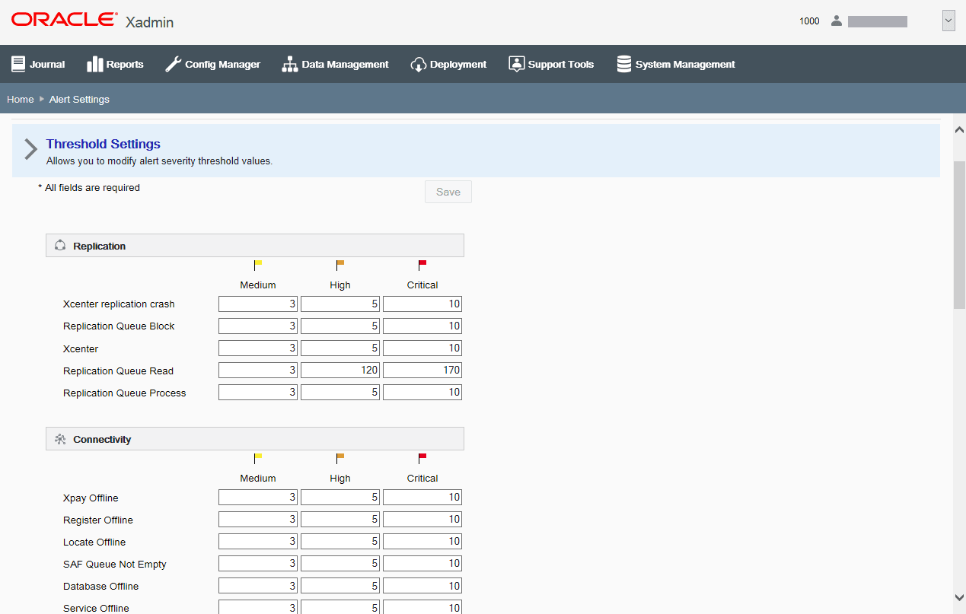The height and width of the screenshot is (614, 966).
Task: Edit Replication Queue Block Medium field
Action: 258,326
